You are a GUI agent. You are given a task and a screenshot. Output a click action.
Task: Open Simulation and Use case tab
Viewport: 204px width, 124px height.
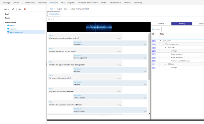tap(88, 3)
